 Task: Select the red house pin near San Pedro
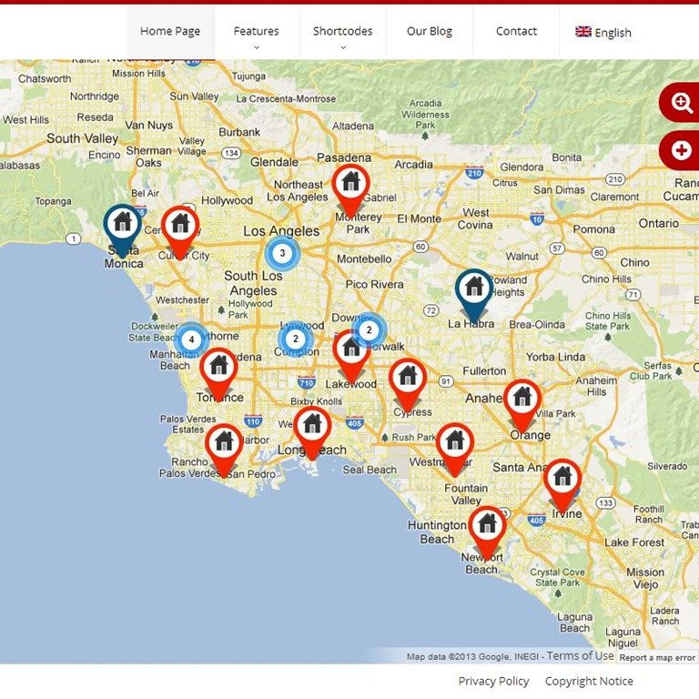pyautogui.click(x=224, y=451)
